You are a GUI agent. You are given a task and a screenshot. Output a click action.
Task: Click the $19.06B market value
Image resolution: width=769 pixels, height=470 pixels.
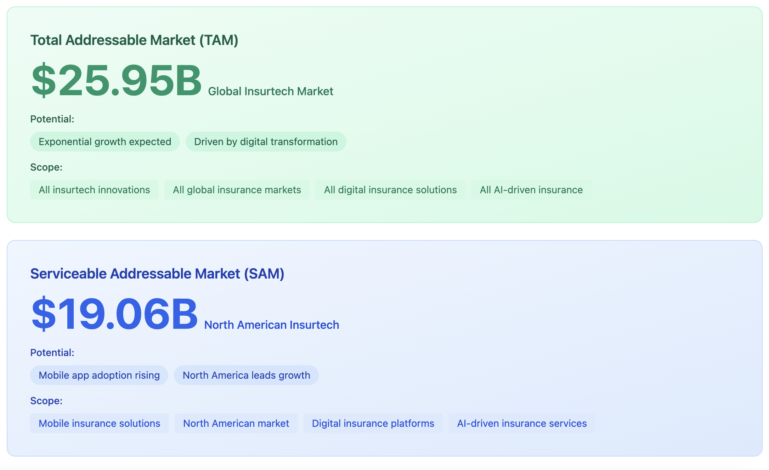coord(114,314)
